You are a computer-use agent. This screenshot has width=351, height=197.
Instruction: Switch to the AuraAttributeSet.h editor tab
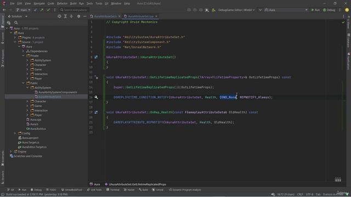(105, 16)
